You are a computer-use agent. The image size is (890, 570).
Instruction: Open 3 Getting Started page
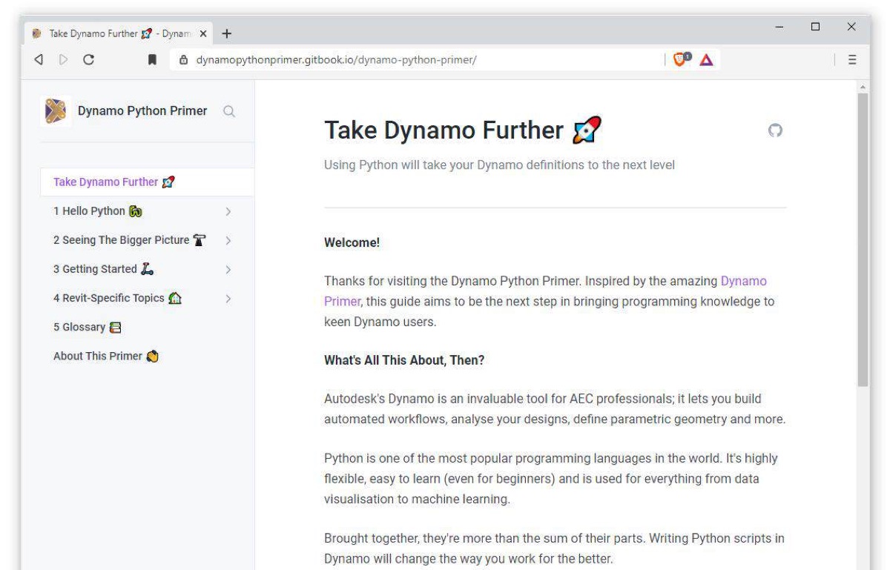coord(103,270)
